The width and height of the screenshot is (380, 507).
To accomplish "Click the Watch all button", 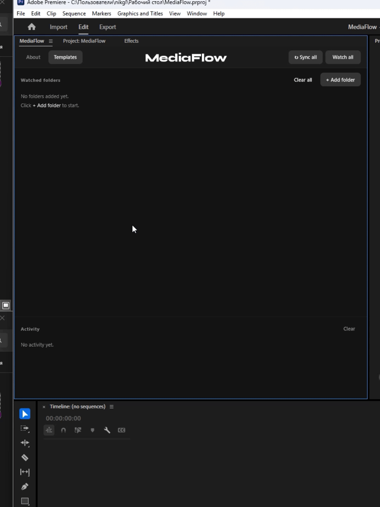I will pos(343,57).
